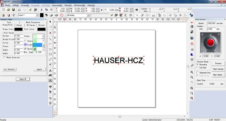
Task: Click the Preview button
Action: coord(218,63)
